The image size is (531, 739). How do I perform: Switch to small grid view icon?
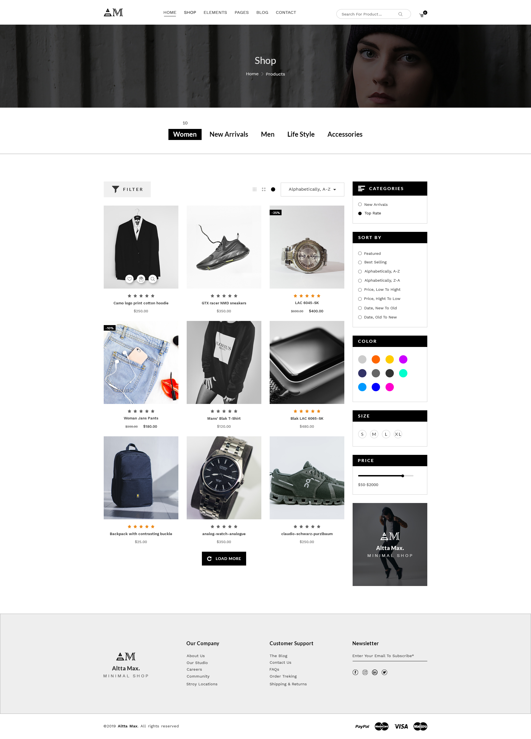pos(254,189)
